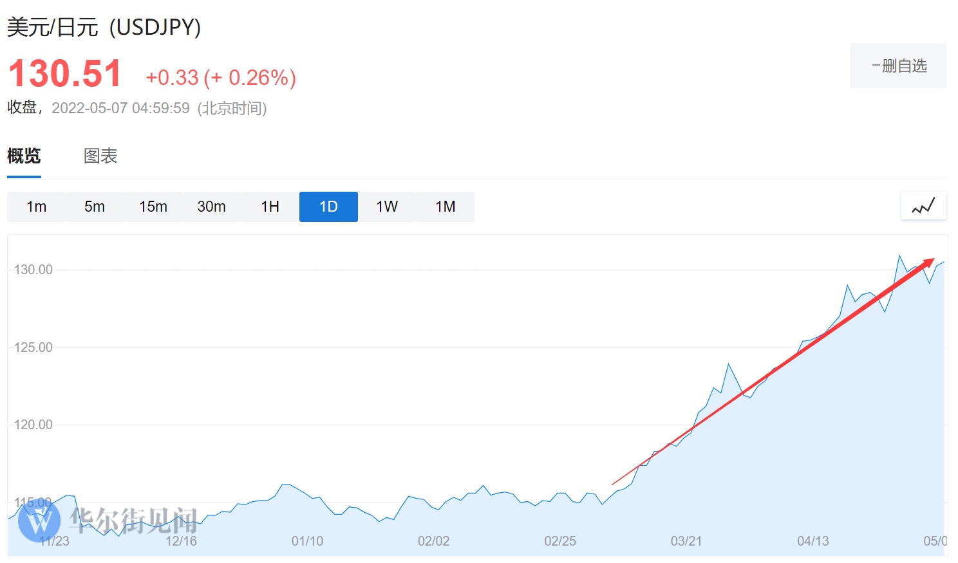Click the 美元/日元 (USDJPY) title

tap(104, 27)
